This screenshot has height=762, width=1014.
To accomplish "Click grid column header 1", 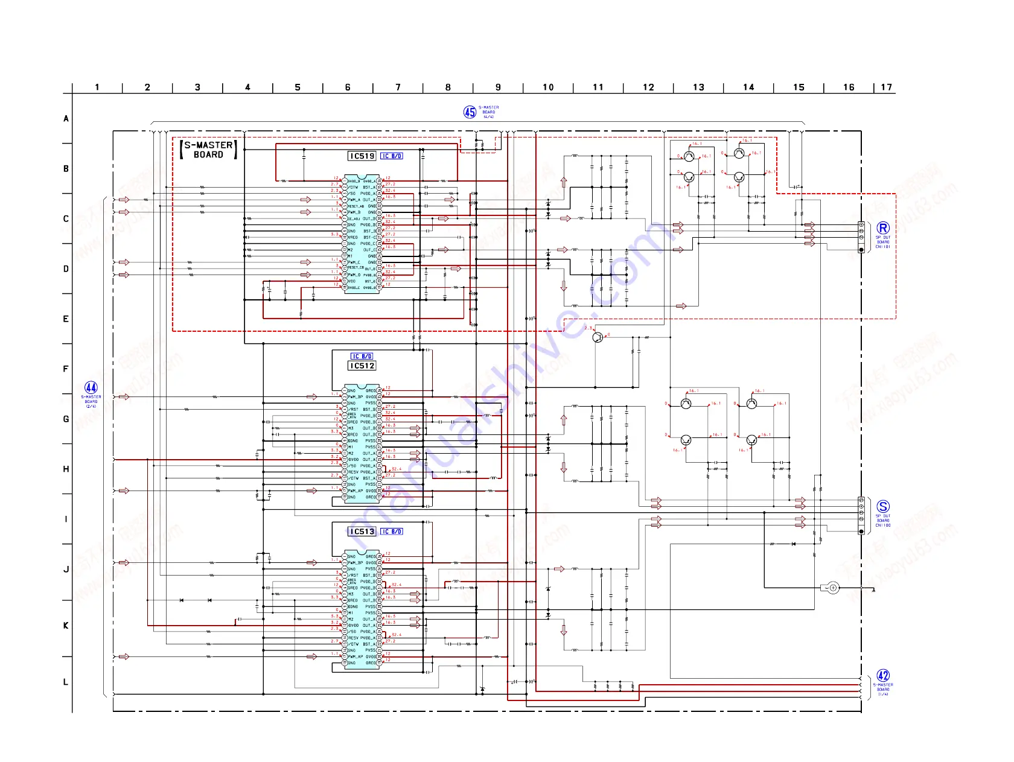I will pos(97,87).
